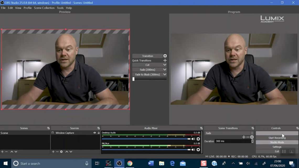Add a new Quick Transition with plus icon
Image resolution: width=299 pixels, height=168 pixels.
tap(165, 61)
